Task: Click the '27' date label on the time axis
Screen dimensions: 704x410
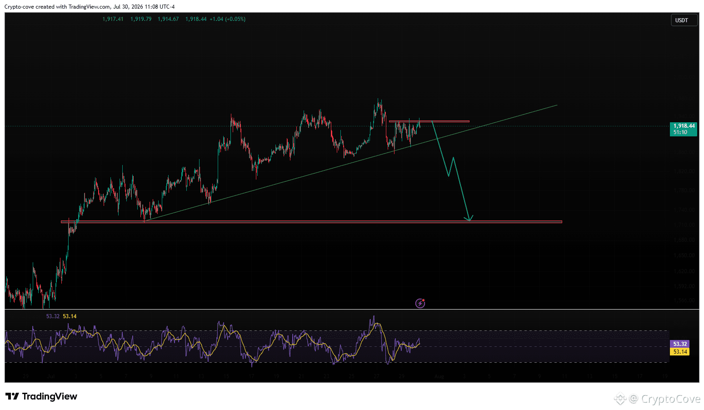Action: 377,376
